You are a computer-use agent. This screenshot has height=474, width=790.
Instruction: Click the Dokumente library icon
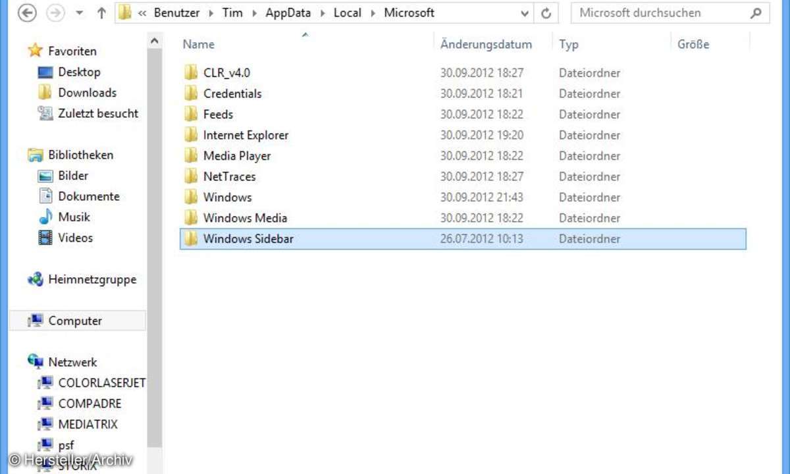point(45,196)
